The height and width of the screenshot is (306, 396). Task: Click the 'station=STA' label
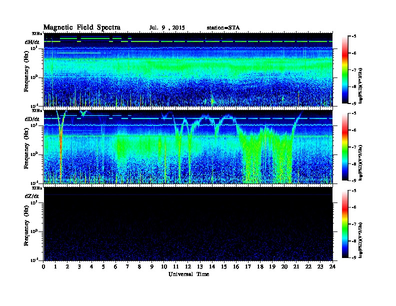[223, 28]
